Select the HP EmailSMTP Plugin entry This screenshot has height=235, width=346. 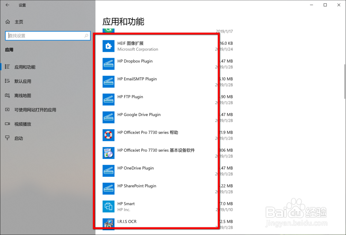(x=168, y=82)
